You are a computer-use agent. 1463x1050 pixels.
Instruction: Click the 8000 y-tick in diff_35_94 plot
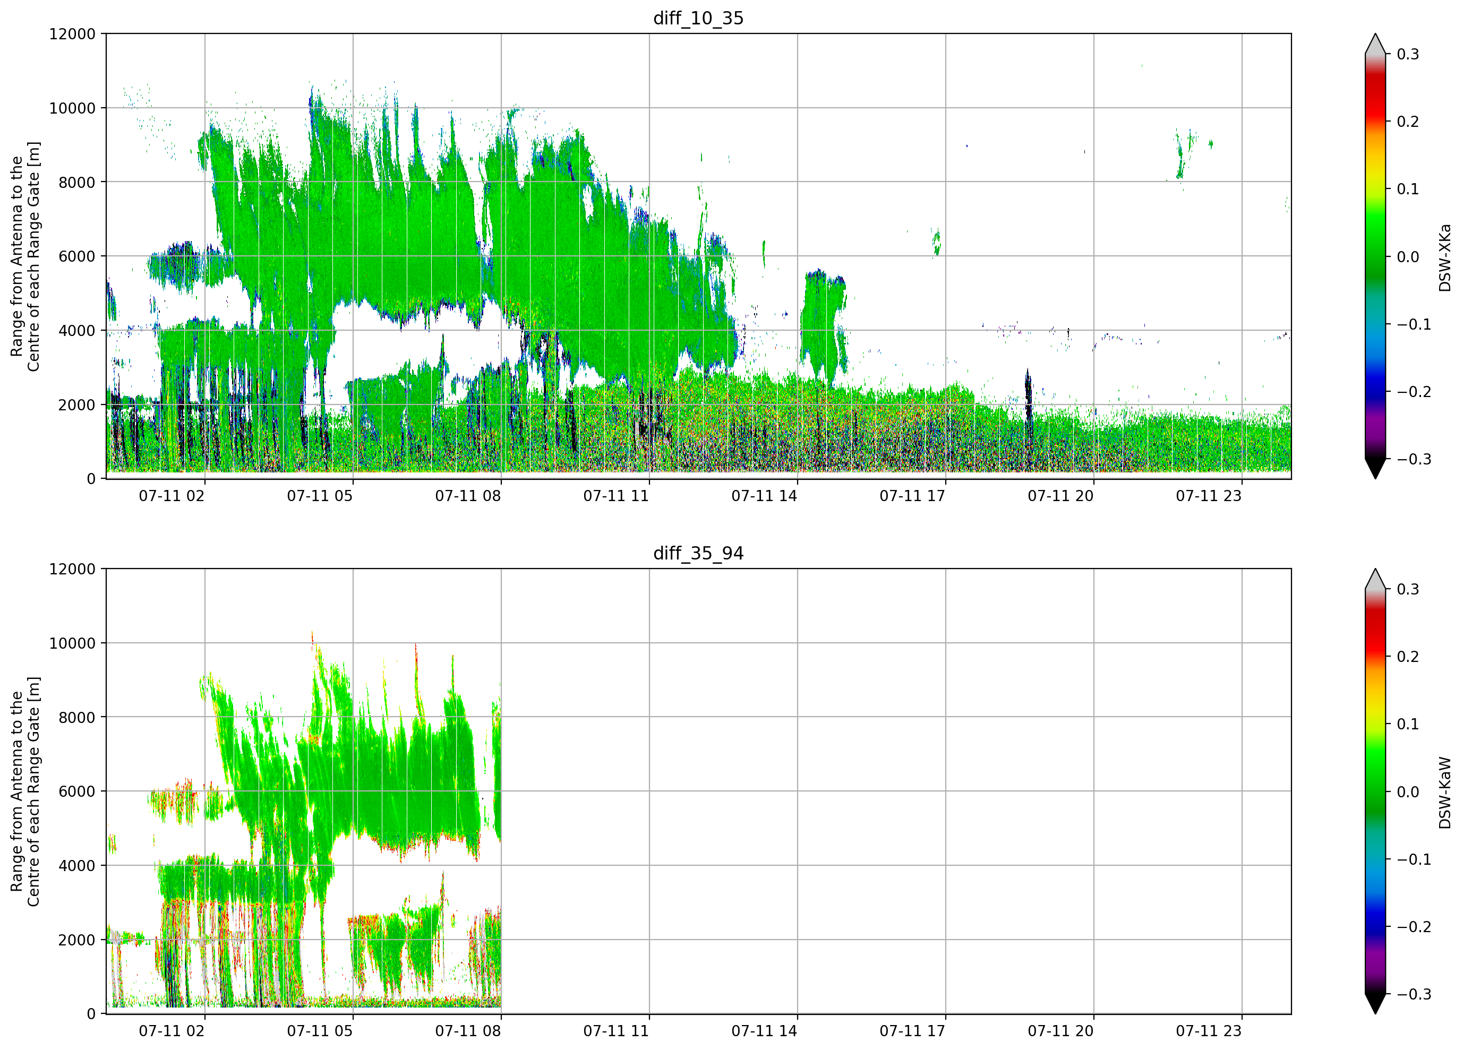(77, 717)
